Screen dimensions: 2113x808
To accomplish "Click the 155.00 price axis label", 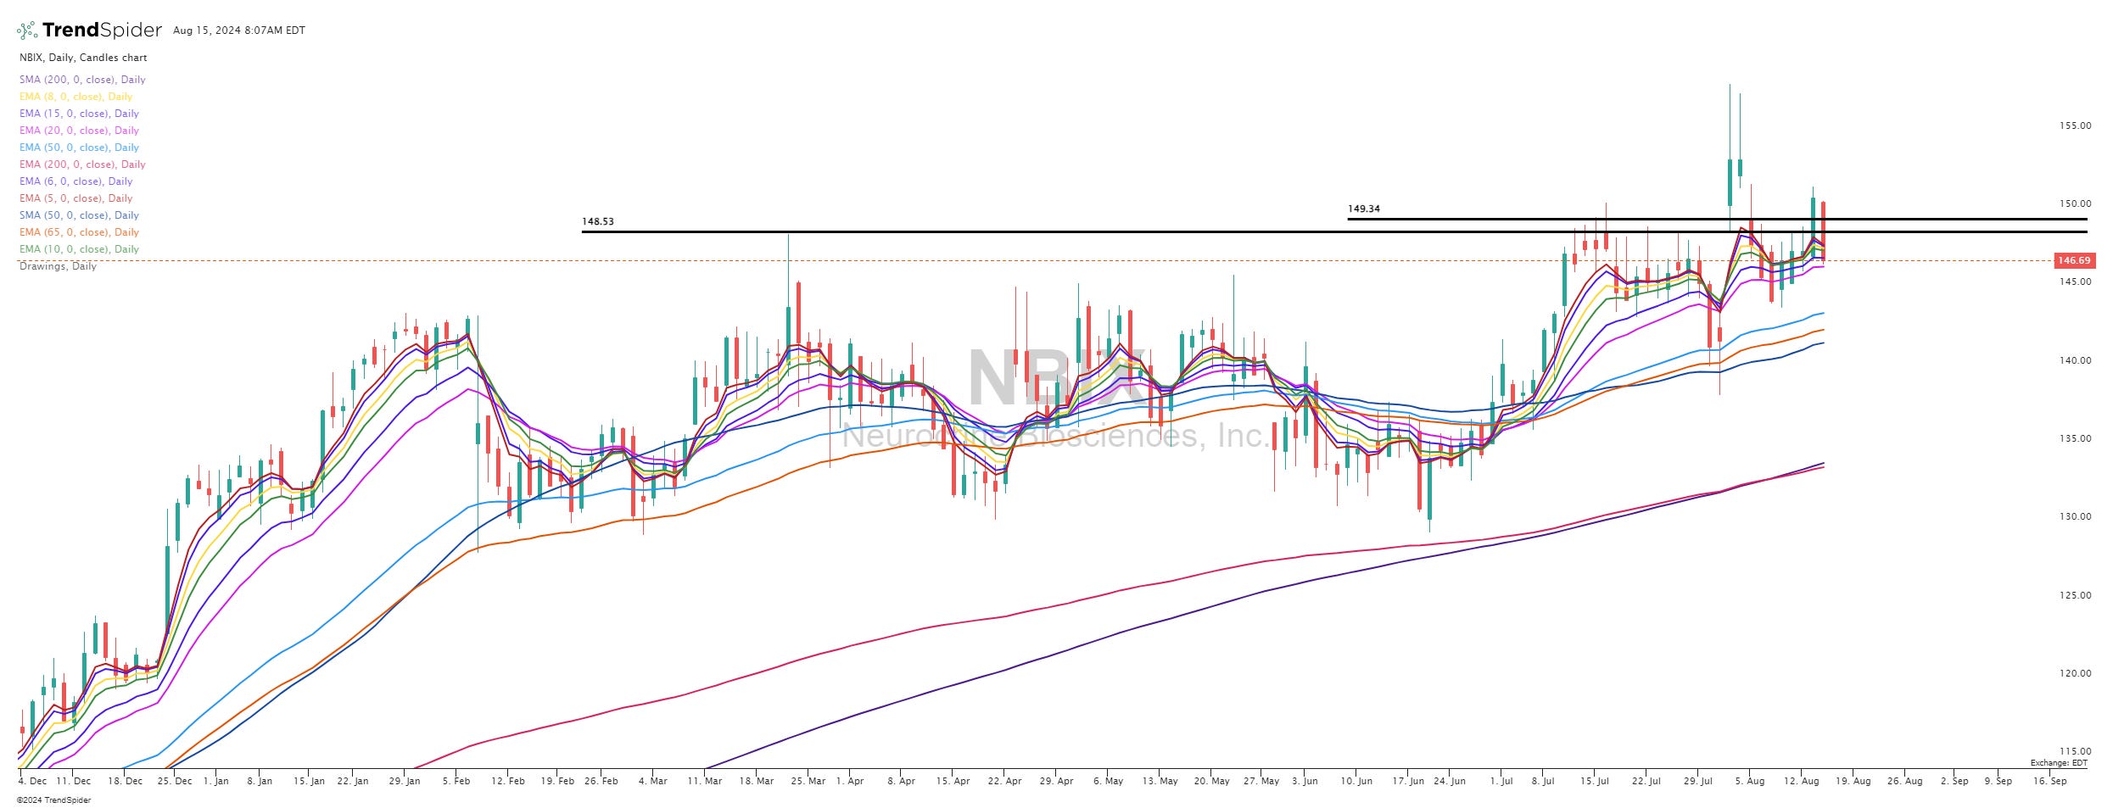I will 2075,125.
